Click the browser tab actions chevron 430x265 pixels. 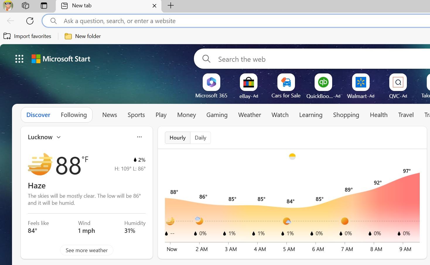[44, 6]
